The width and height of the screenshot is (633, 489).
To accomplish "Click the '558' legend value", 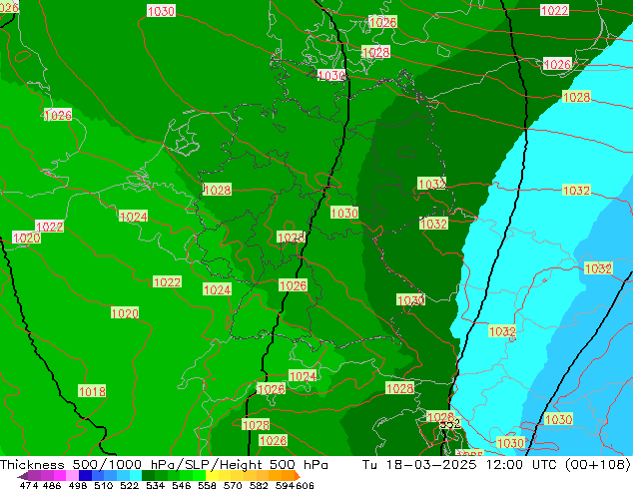I will click(x=207, y=485).
